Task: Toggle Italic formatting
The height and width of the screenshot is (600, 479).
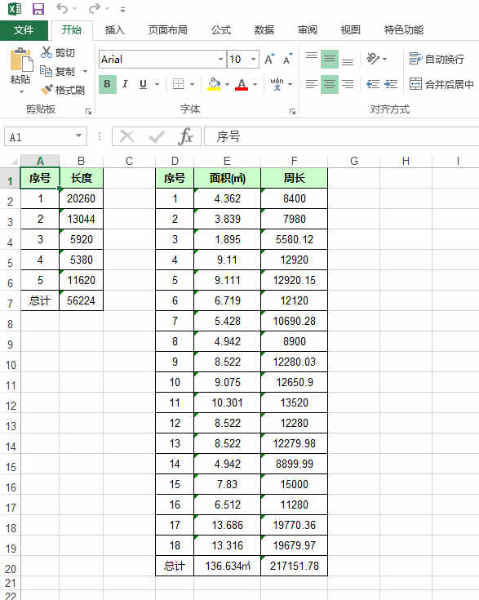Action: pyautogui.click(x=125, y=84)
